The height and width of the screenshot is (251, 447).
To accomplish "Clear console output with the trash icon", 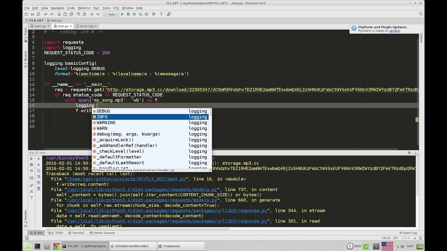I will pyautogui.click(x=39, y=189).
